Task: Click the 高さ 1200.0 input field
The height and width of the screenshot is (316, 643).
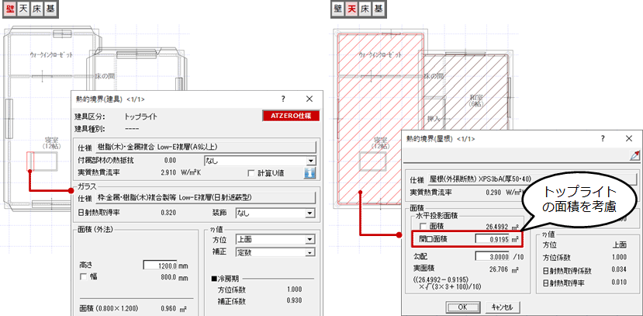Action: (x=161, y=265)
